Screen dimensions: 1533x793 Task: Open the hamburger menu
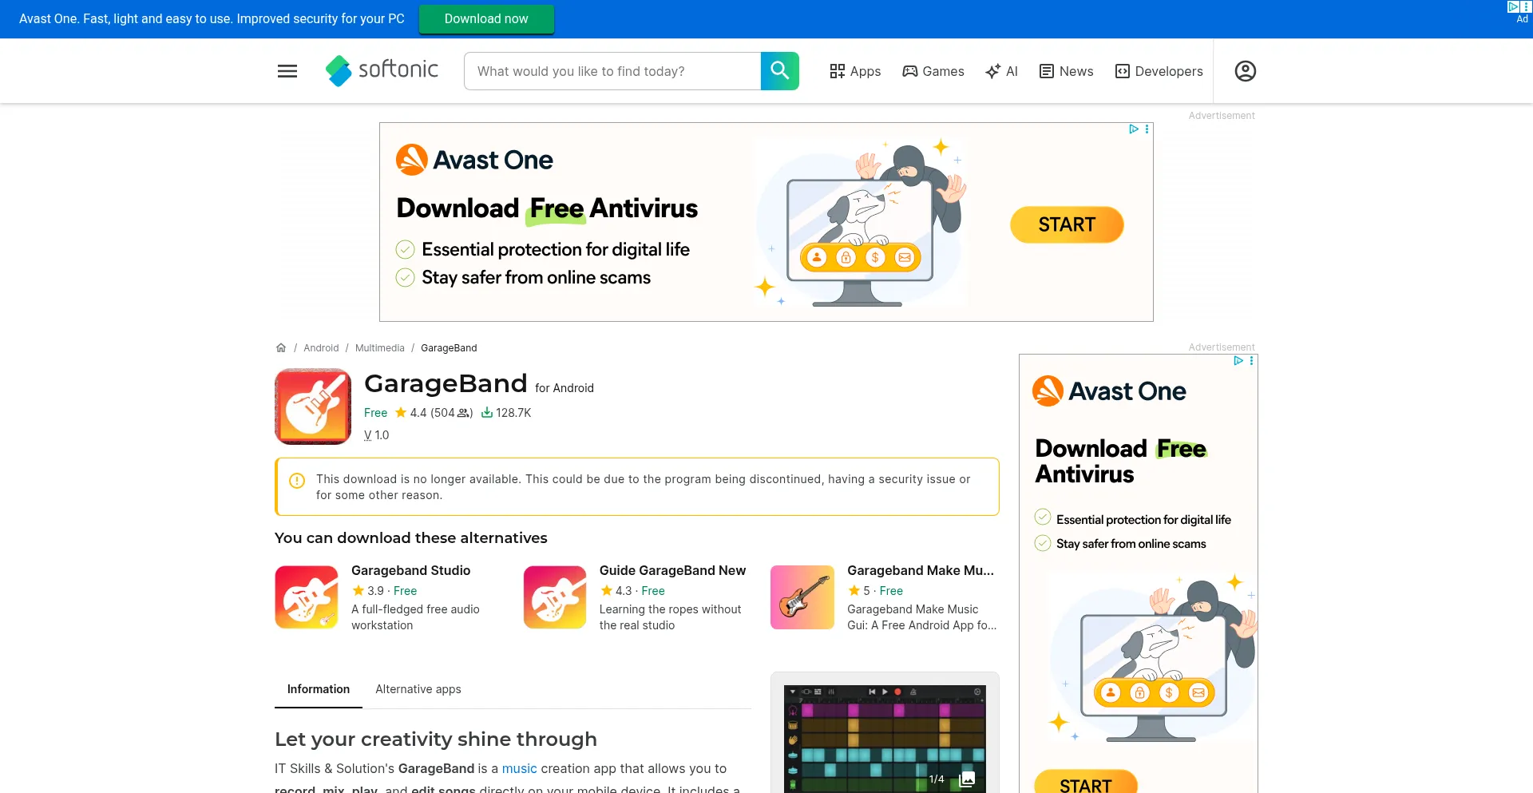tap(287, 71)
